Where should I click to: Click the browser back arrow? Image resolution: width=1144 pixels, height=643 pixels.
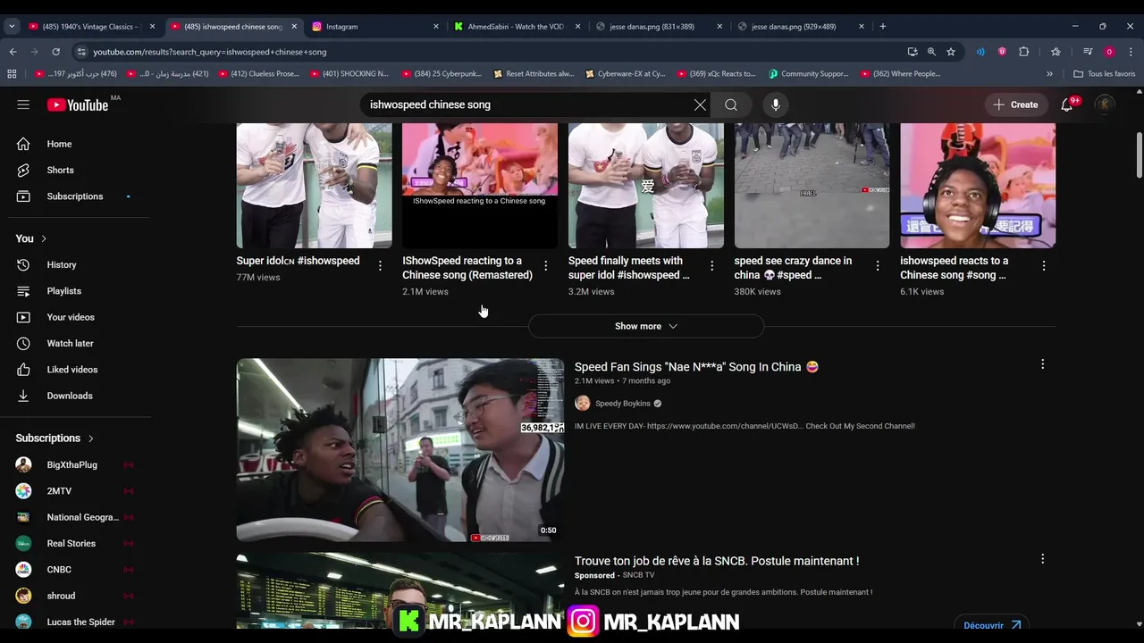(13, 52)
